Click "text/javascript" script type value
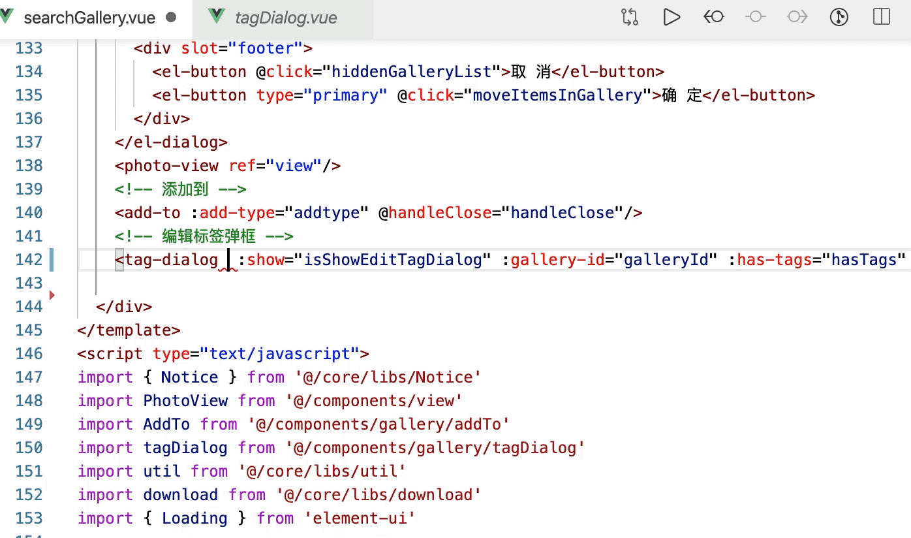Image resolution: width=911 pixels, height=538 pixels. tap(280, 353)
